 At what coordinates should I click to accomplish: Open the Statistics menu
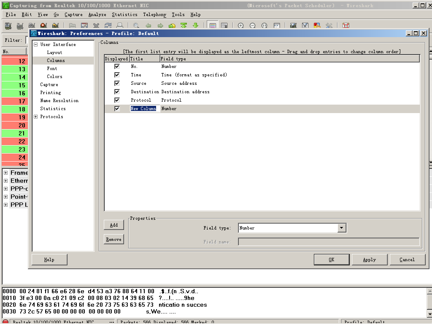(x=124, y=15)
